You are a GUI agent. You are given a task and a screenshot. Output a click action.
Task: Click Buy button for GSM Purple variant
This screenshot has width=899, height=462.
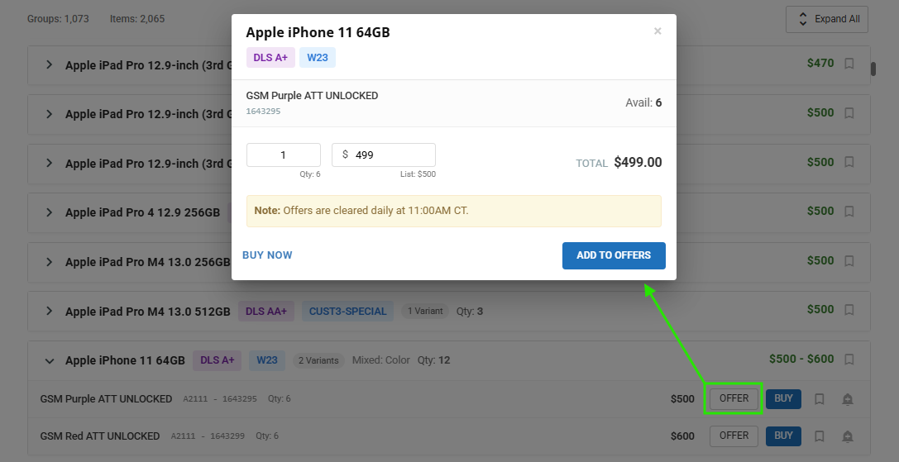tap(783, 399)
